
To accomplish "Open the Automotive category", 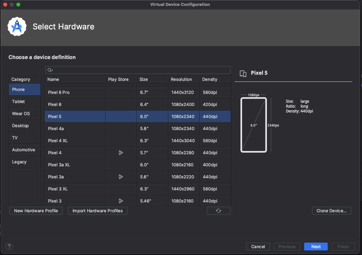I will 24,150.
